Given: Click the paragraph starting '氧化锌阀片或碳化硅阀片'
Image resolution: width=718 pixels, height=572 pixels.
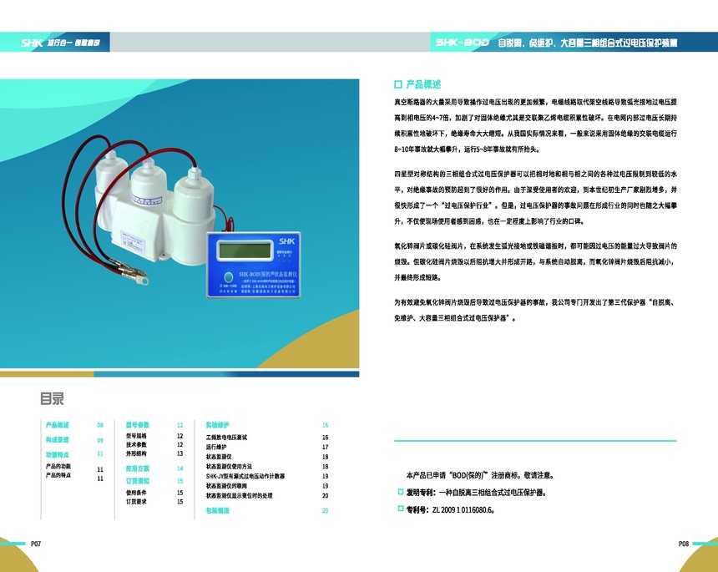Looking at the screenshot, I should click(x=535, y=261).
